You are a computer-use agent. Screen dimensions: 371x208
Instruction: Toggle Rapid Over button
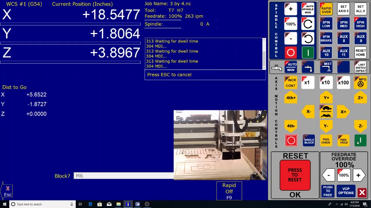pos(326,9)
